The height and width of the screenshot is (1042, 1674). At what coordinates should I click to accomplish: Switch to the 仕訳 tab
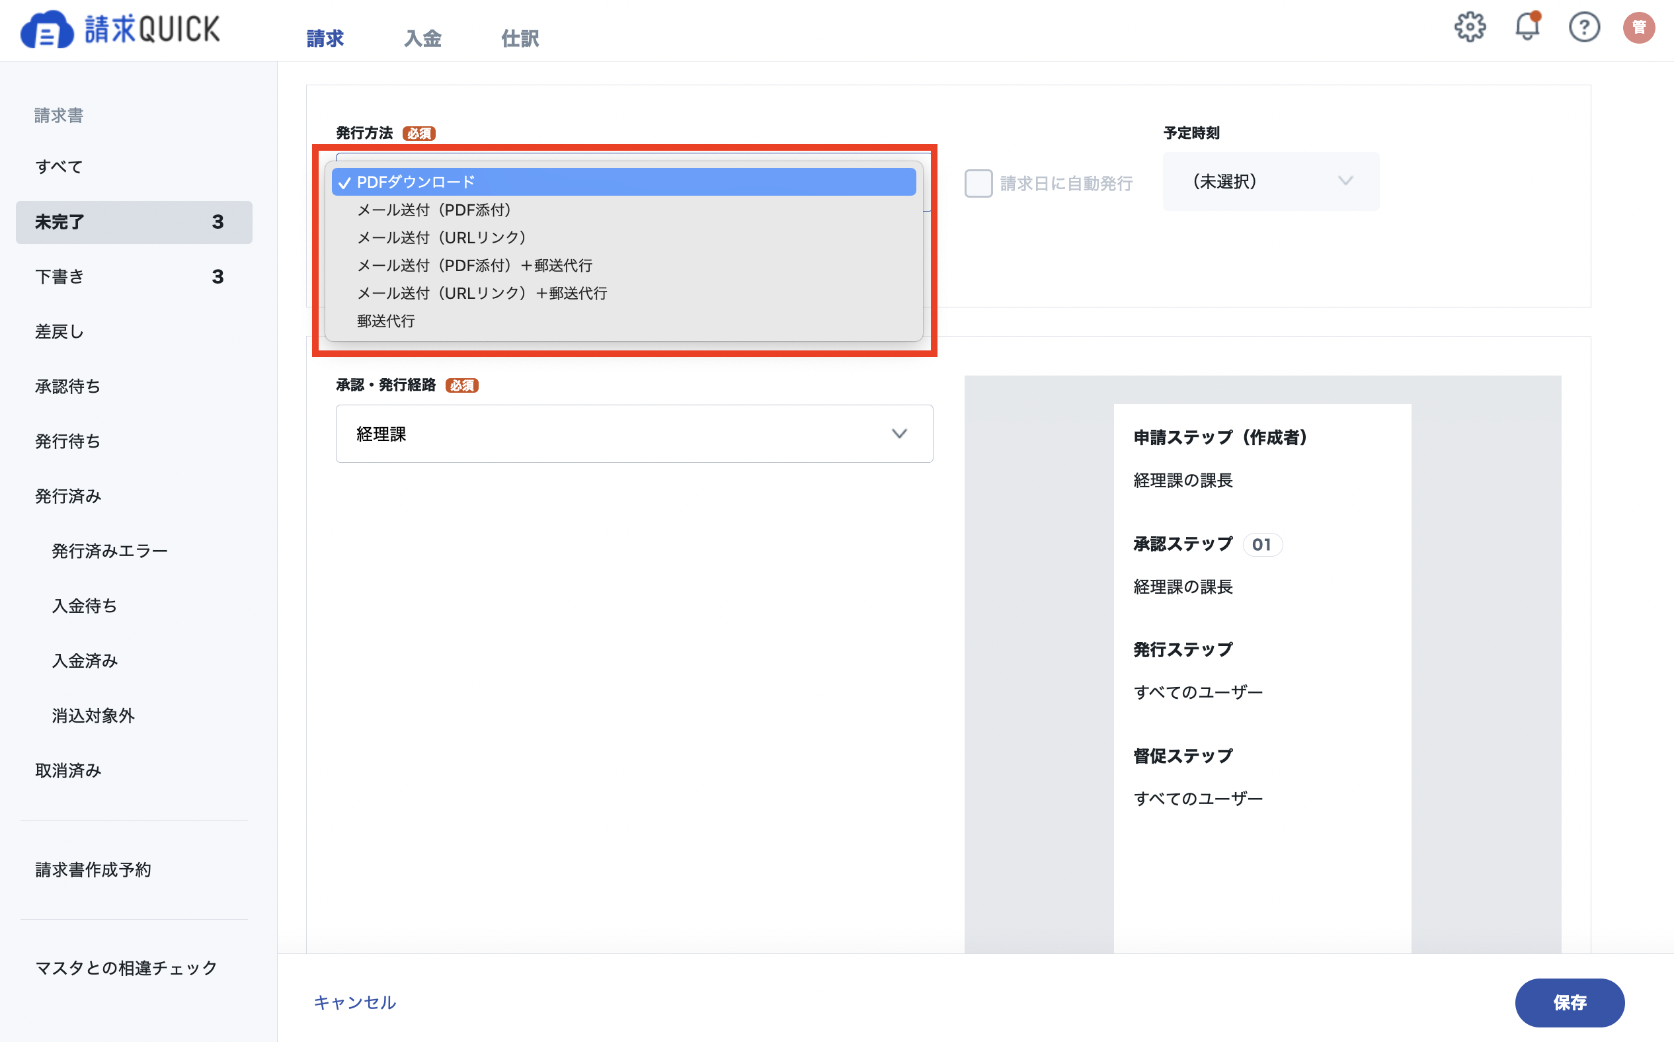[520, 38]
